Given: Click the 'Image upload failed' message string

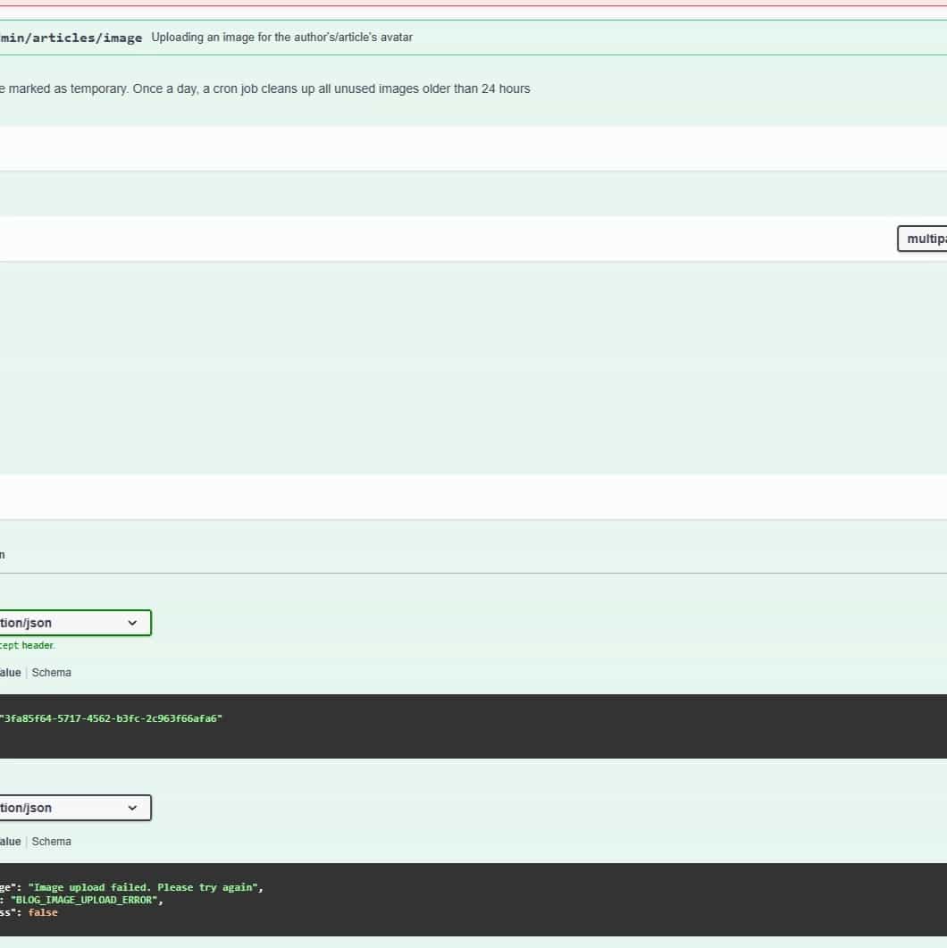Looking at the screenshot, I should coord(145,887).
